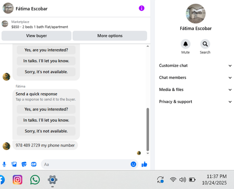Viewport: 234px width, 189px height.
Task: Click the scroll down arrow in chat
Action: 147,153
